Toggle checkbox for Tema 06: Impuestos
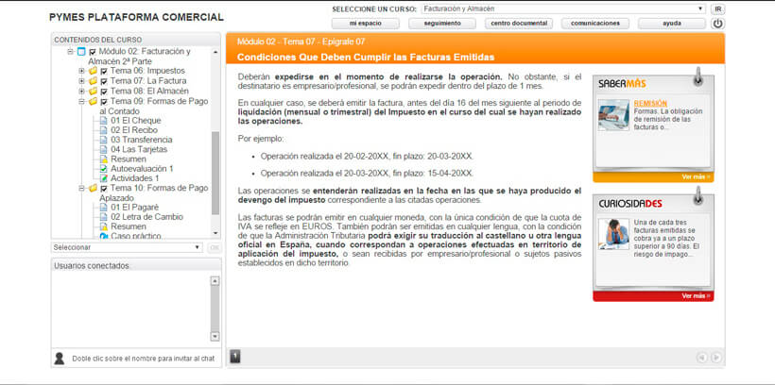This screenshot has width=775, height=385. click(x=104, y=72)
